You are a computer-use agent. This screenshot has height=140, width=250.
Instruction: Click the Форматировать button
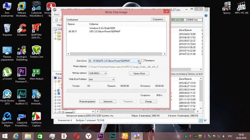(x=87, y=101)
